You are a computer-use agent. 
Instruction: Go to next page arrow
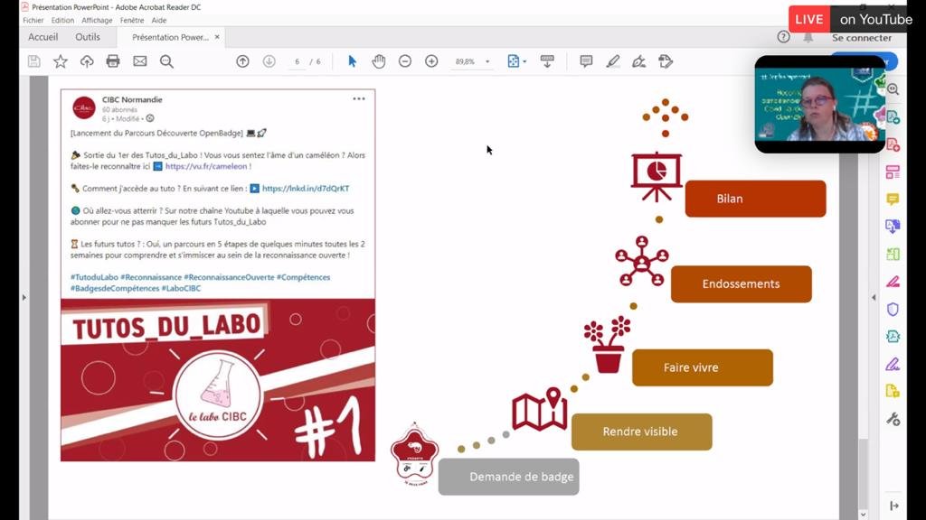269,61
